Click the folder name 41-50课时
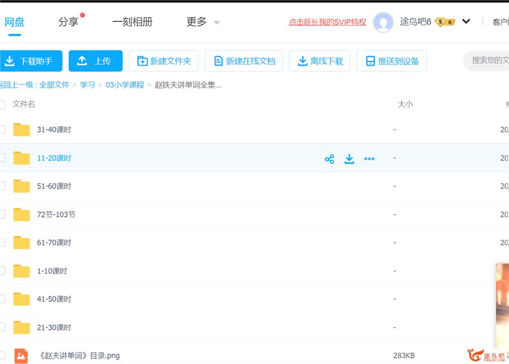 (54, 299)
